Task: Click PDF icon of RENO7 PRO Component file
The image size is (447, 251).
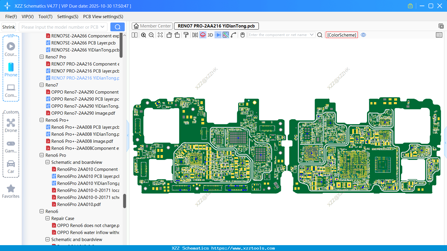Action: pos(48,64)
